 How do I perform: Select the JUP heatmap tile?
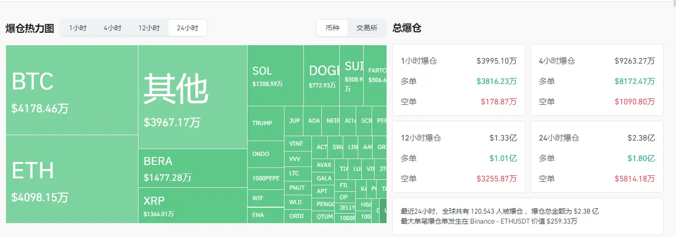294,121
